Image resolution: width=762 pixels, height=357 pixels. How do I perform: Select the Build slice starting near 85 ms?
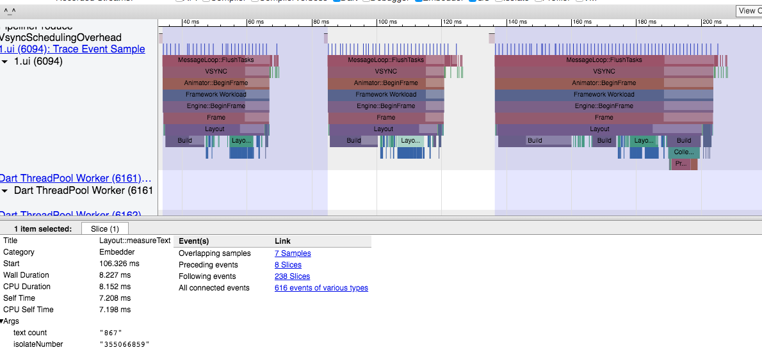(x=353, y=141)
